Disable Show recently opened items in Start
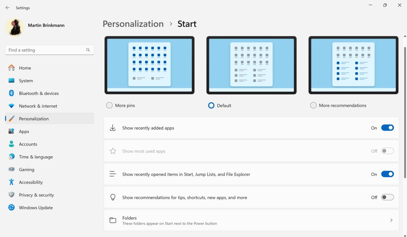407x237 pixels. pos(387,174)
